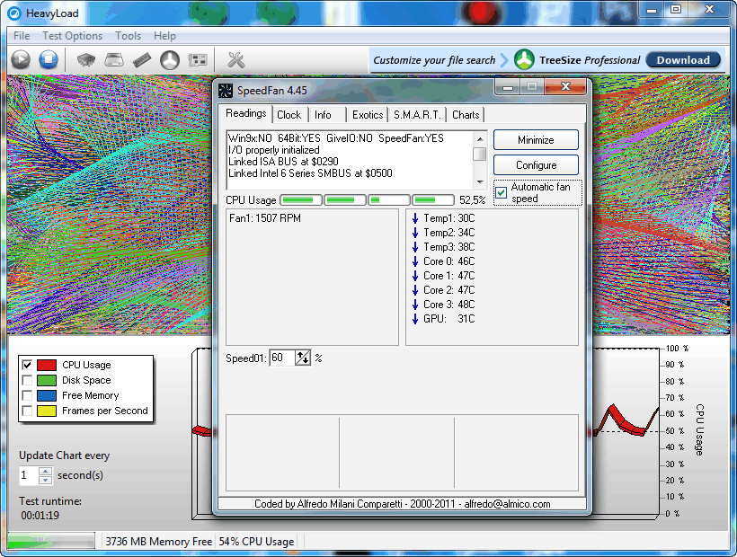Viewport: 737px width, 557px height.
Task: Switch to the S.M.A.R.T. tab
Action: click(x=417, y=115)
